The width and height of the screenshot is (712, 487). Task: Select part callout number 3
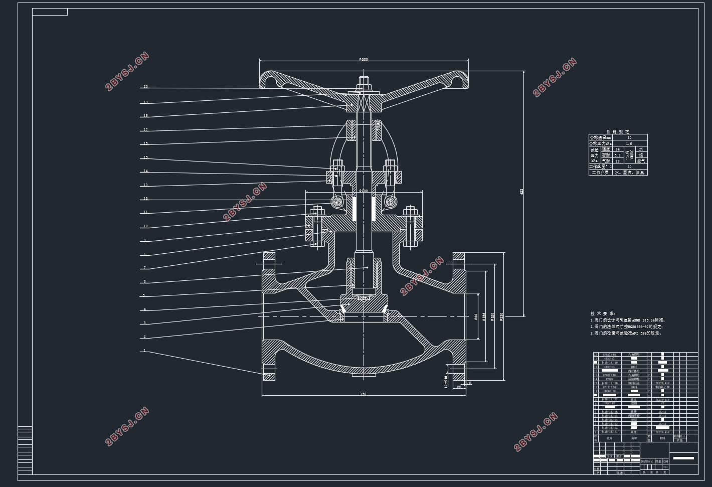(144, 323)
